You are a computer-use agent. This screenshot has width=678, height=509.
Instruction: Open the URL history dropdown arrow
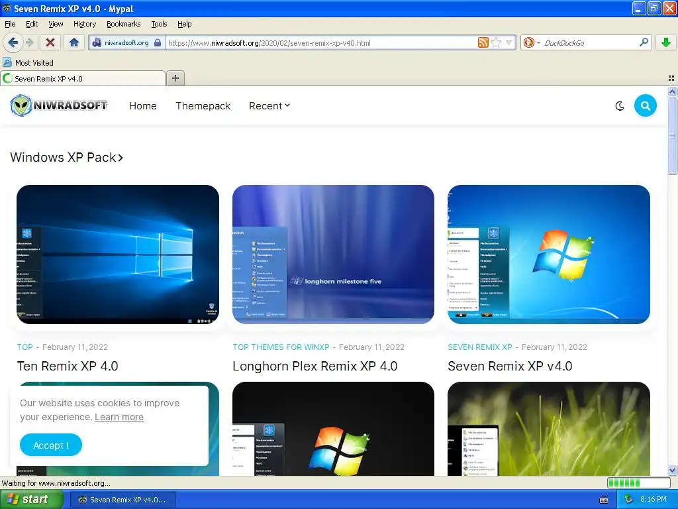509,42
